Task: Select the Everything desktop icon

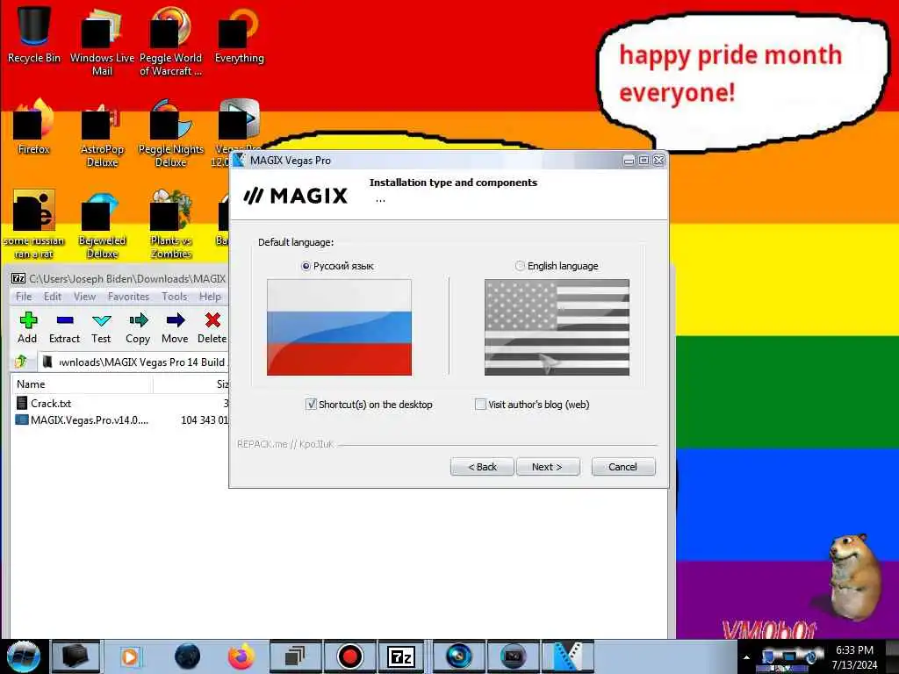Action: [239, 34]
